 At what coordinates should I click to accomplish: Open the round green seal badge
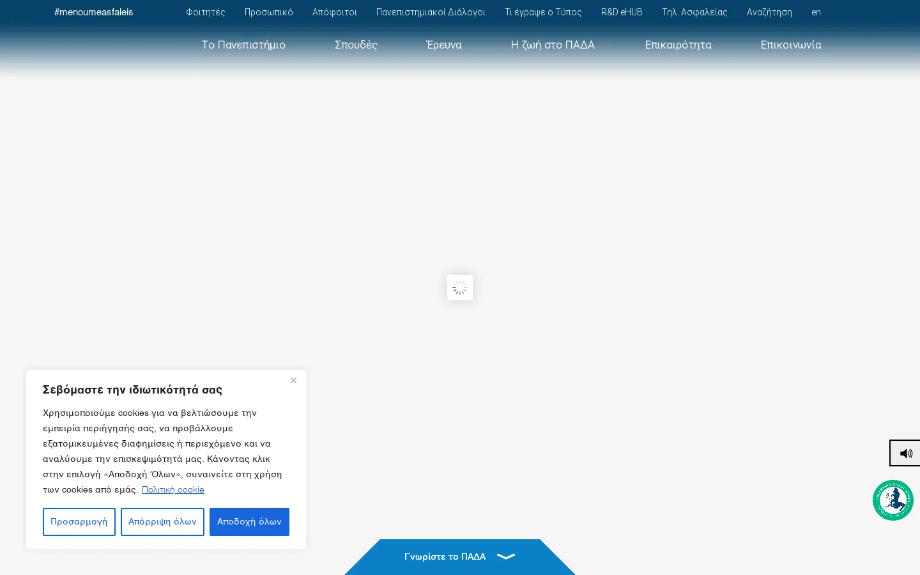coord(893,500)
